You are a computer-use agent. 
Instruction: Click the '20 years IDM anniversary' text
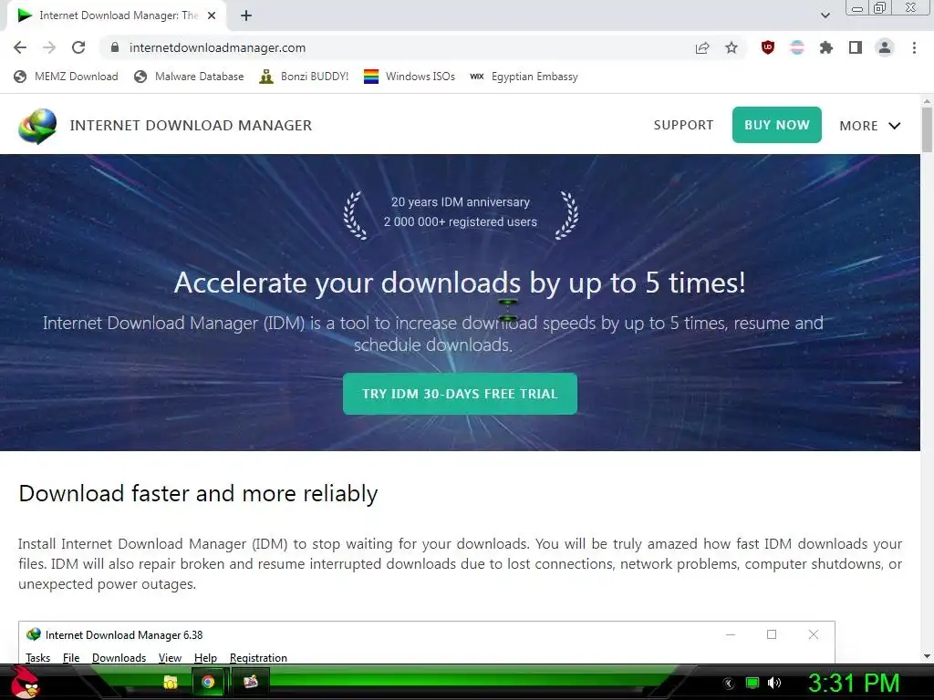(461, 201)
